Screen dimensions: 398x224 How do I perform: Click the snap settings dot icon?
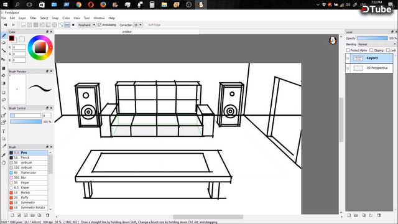point(73,25)
